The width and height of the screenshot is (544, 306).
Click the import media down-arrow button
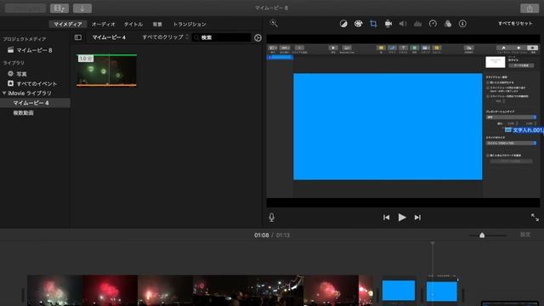(x=82, y=8)
